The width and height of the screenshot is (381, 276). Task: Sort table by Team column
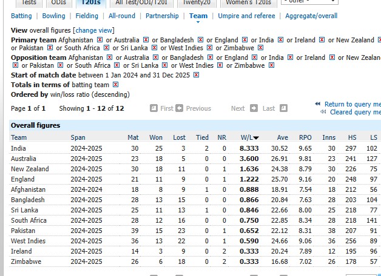click(x=19, y=137)
